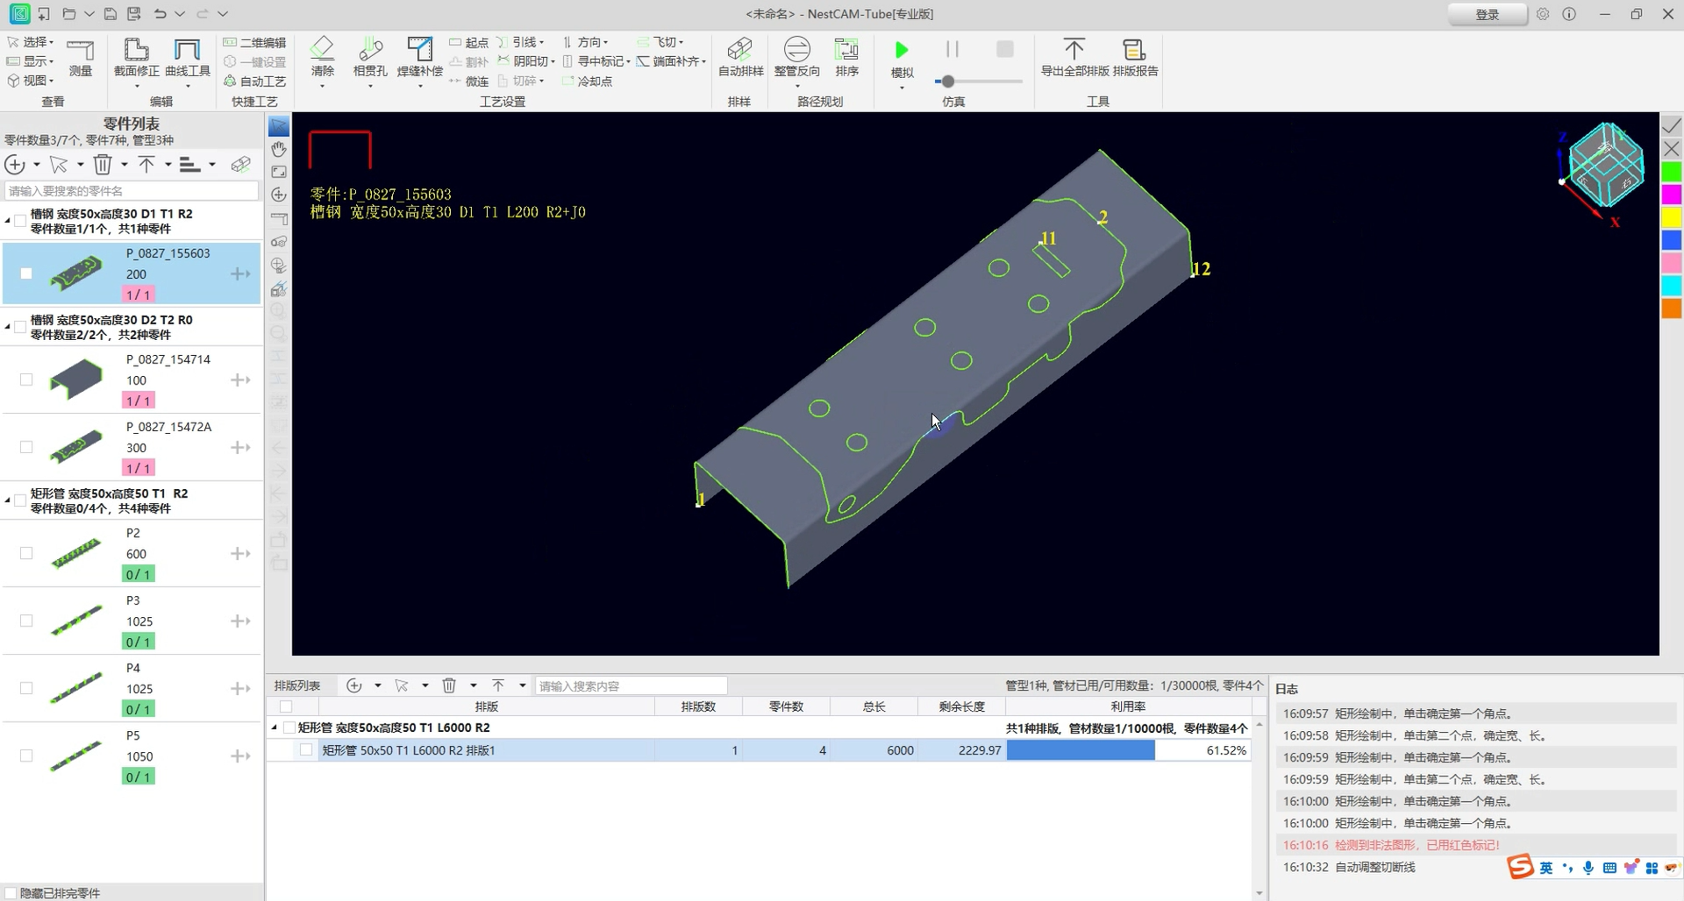Click the delete trash icon in parts list
This screenshot has height=901, width=1684.
[x=103, y=165]
